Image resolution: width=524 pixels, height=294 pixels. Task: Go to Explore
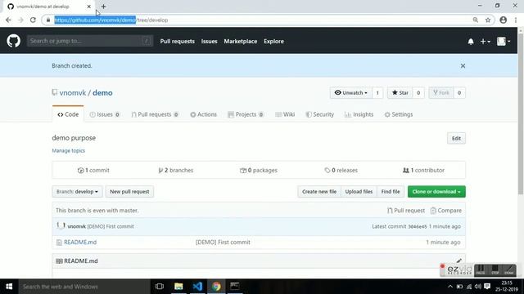click(x=273, y=42)
